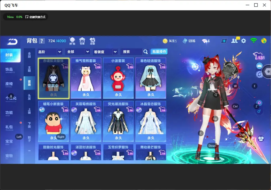Open the backpack help question mark
The height and width of the screenshot is (190, 271).
point(41,41)
